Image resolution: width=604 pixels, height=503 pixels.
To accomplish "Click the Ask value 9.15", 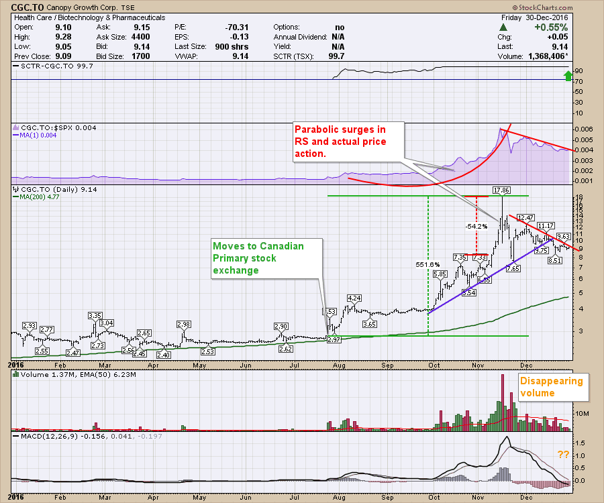I will tap(142, 27).
